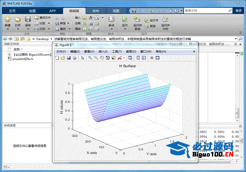The height and width of the screenshot is (172, 246).
Task: Select the Rotate 3D tool
Action: [x=108, y=58]
